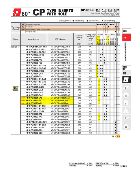Click the NEW PETIT CUT label
Image resolution: width=131 pixels, height=171 pixels.
pyautogui.click(x=15, y=47)
